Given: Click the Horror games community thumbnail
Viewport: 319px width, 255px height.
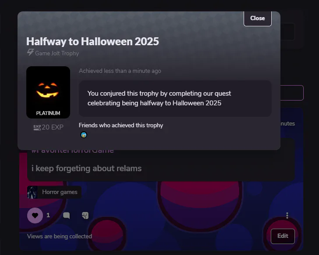Looking at the screenshot, I should point(32,192).
